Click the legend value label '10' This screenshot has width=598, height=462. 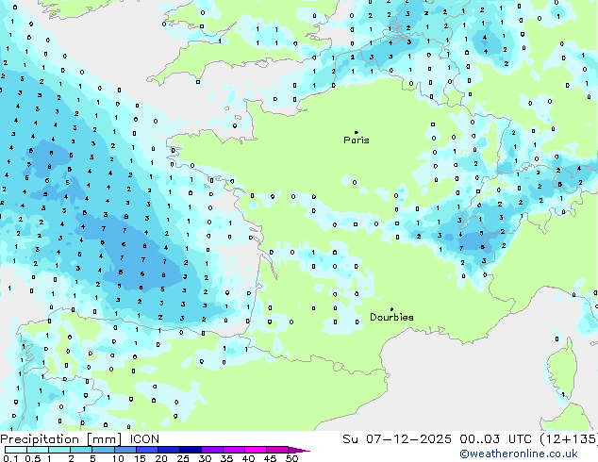[x=118, y=458]
